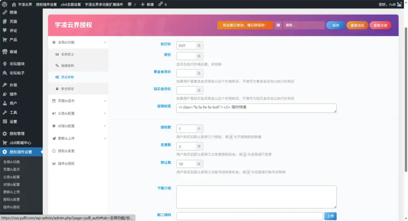The height and width of the screenshot is (221, 408).
Task: Expand the 更新&上传 section in plugin panel
Action: pos(78,138)
